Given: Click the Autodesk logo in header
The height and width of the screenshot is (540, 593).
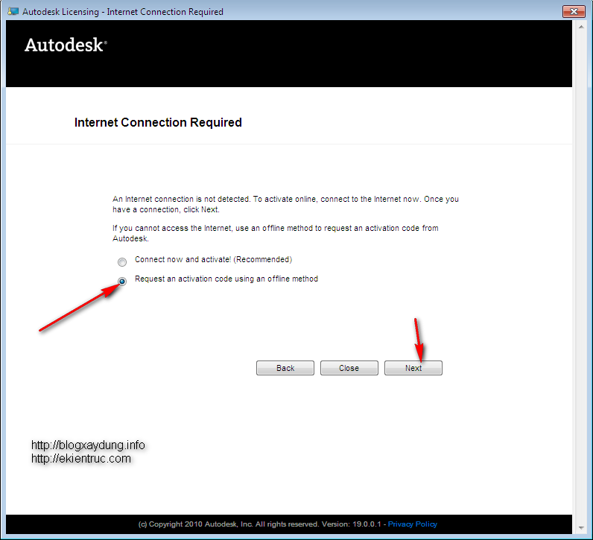Looking at the screenshot, I should [66, 45].
